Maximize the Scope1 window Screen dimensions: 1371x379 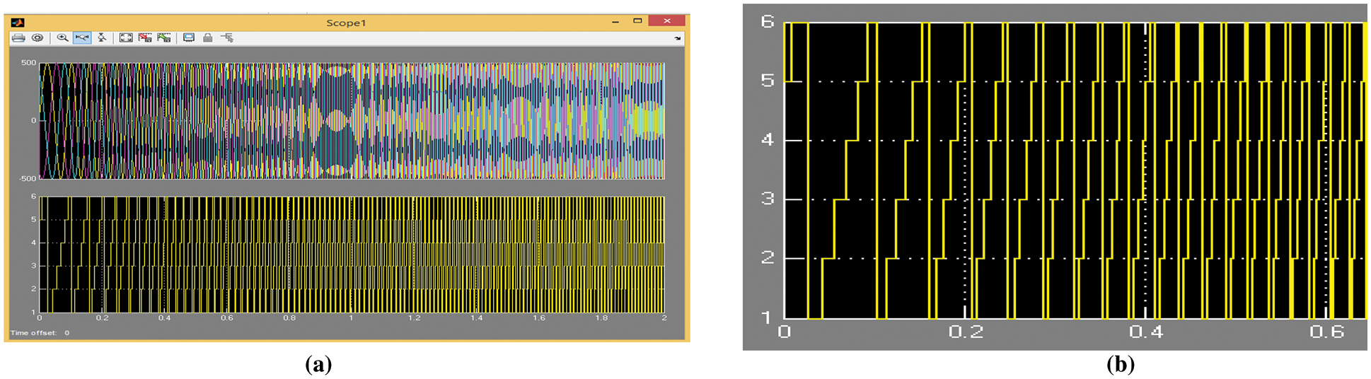pyautogui.click(x=637, y=21)
